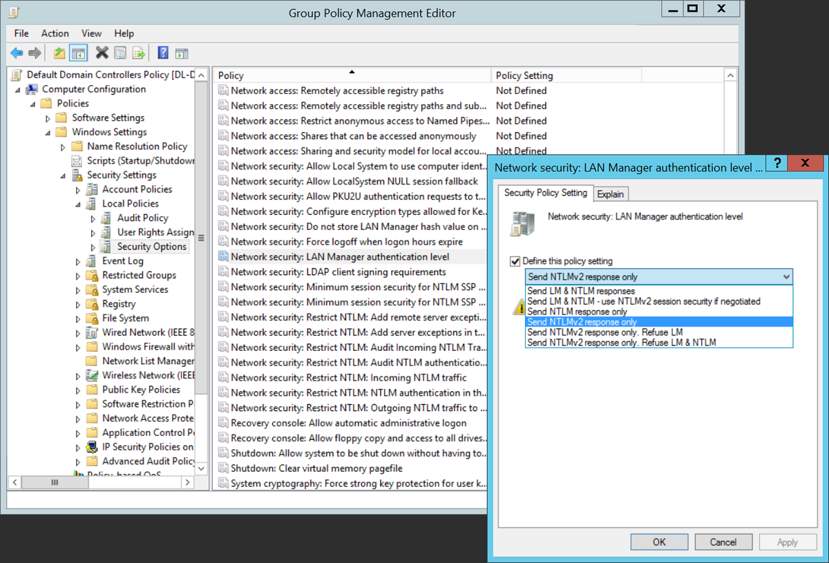Choose LM & NTLM - use NTLMv2 session security
The image size is (829, 563).
[x=659, y=301]
